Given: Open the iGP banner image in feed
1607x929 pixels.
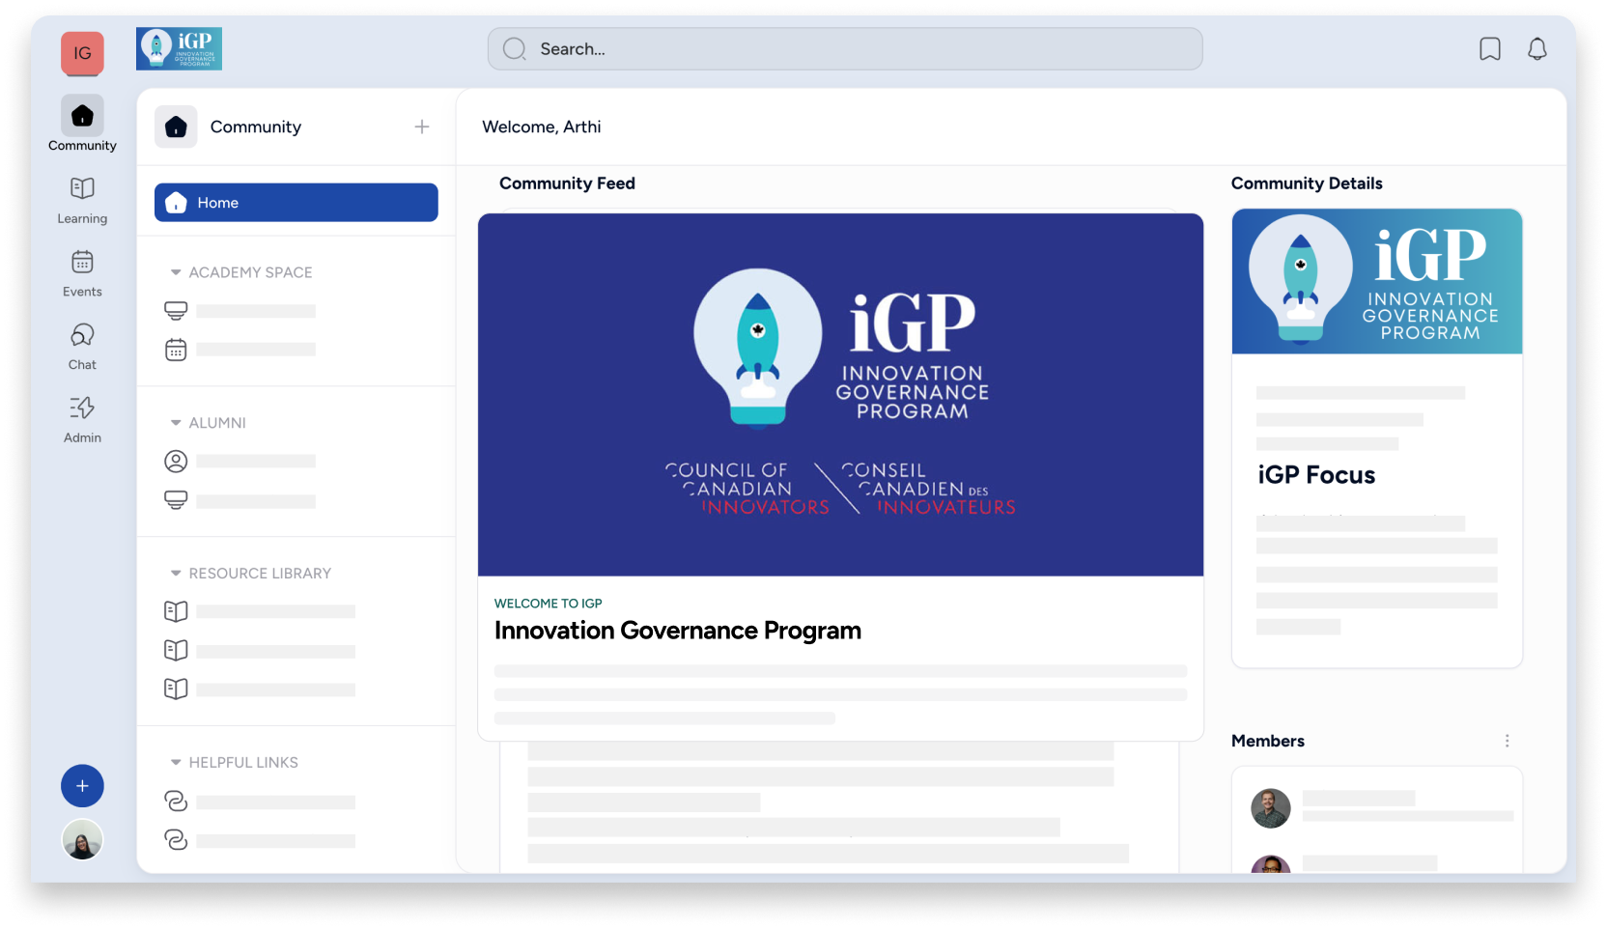Looking at the screenshot, I should [840, 395].
